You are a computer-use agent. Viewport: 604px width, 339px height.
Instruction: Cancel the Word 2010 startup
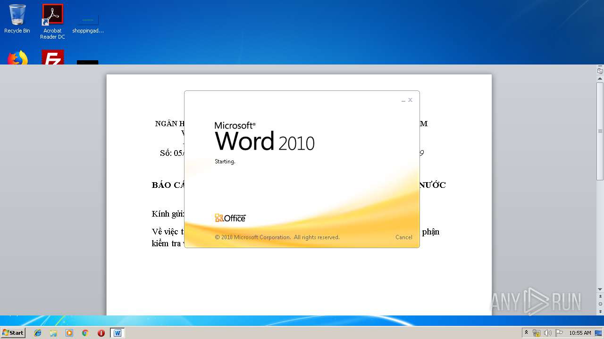(x=403, y=237)
